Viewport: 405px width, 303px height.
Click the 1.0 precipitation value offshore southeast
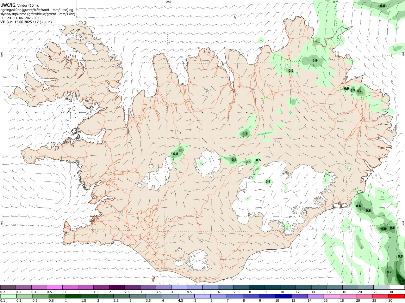coord(383,229)
